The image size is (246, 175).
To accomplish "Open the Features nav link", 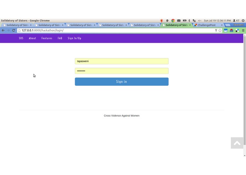I will point(47,38).
